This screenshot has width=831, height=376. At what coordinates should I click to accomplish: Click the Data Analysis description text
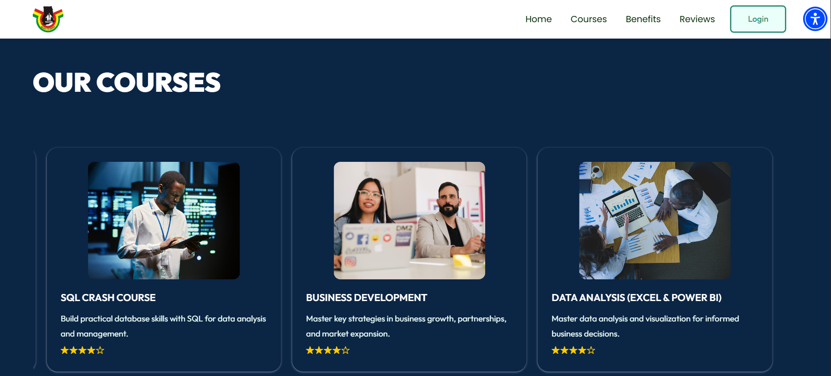point(645,326)
